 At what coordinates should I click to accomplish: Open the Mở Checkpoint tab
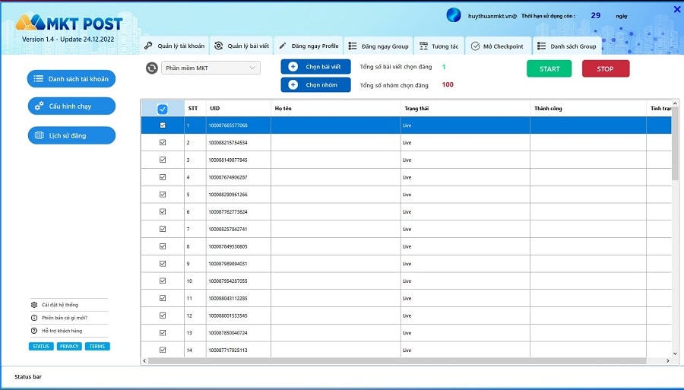click(x=497, y=46)
